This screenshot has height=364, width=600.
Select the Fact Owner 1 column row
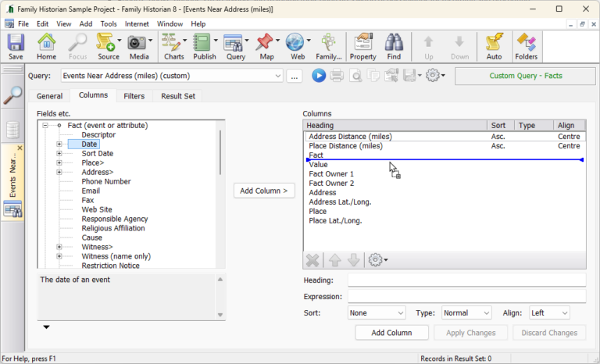pyautogui.click(x=446, y=173)
